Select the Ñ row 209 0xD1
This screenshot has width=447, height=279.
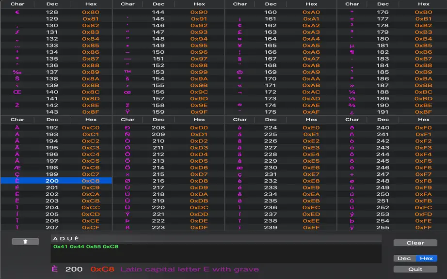click(x=169, y=134)
